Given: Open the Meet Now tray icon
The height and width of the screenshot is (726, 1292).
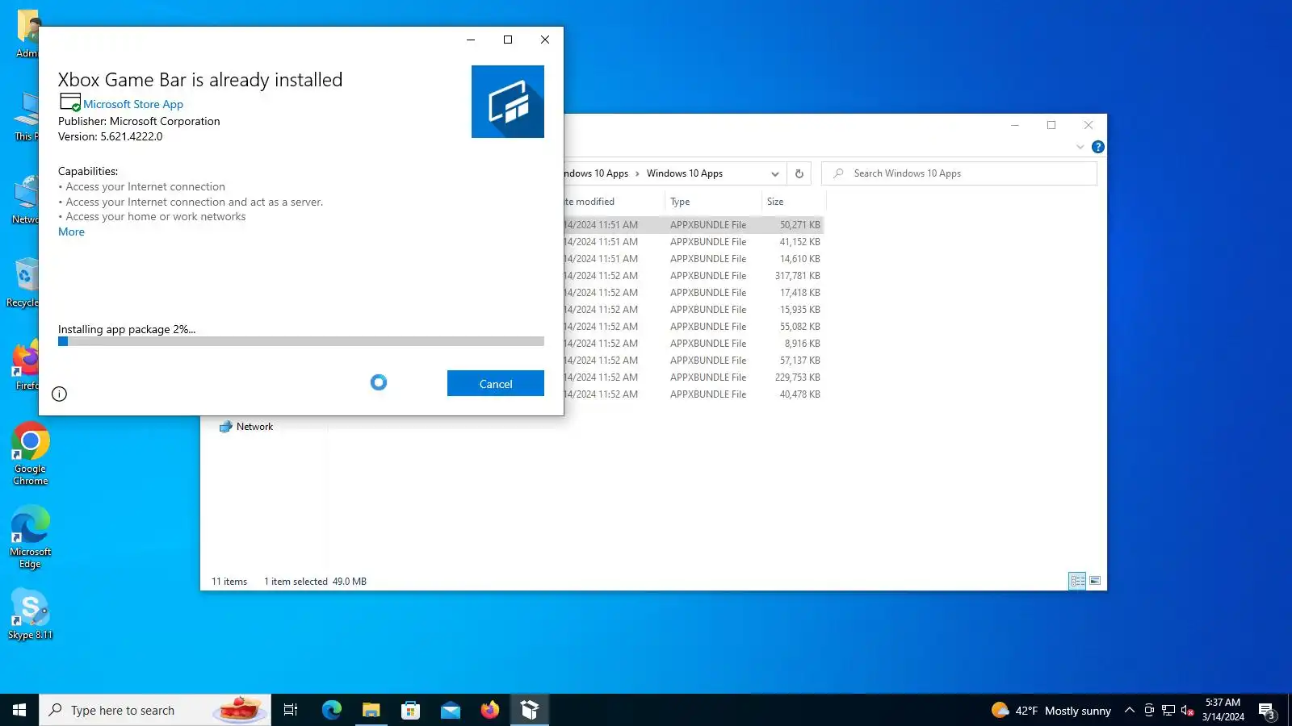Looking at the screenshot, I should click(x=1149, y=710).
